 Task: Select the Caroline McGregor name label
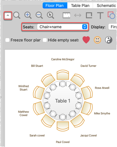point(63,59)
